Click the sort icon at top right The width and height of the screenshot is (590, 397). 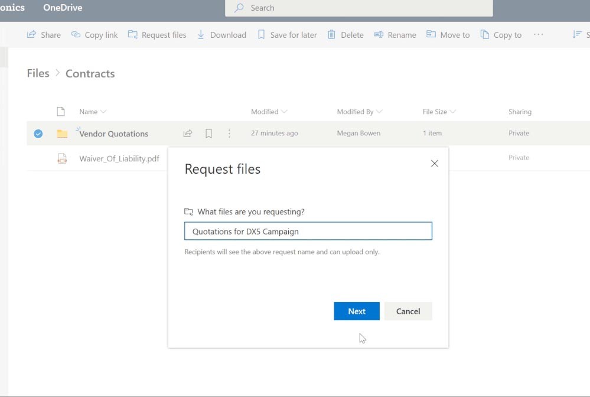576,34
